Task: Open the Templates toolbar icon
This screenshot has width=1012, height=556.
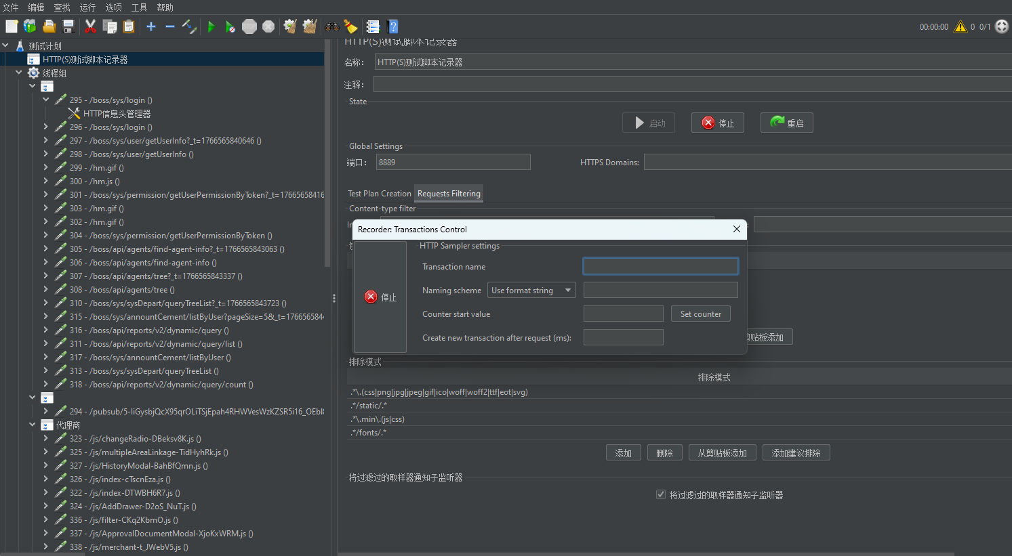Action: [x=30, y=26]
